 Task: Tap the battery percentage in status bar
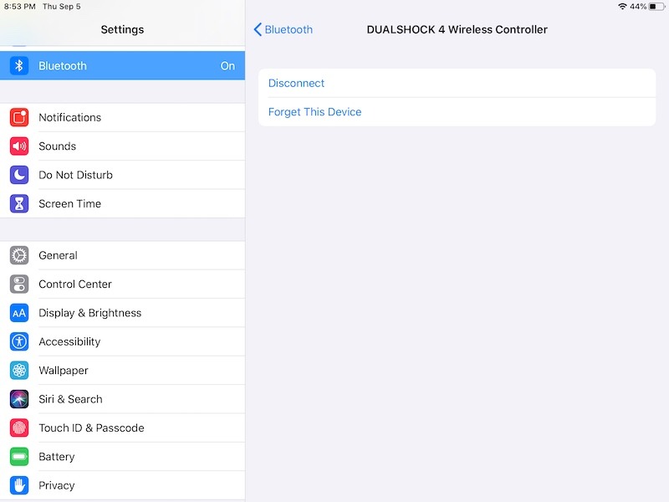[x=638, y=7]
